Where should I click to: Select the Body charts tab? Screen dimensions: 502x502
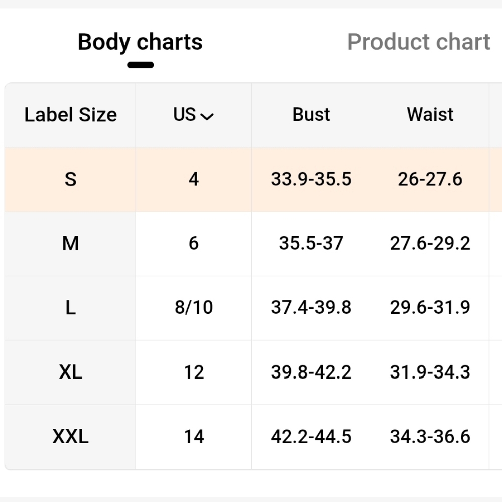(x=140, y=42)
